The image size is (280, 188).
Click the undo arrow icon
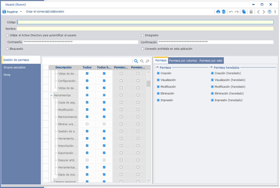click(231, 12)
